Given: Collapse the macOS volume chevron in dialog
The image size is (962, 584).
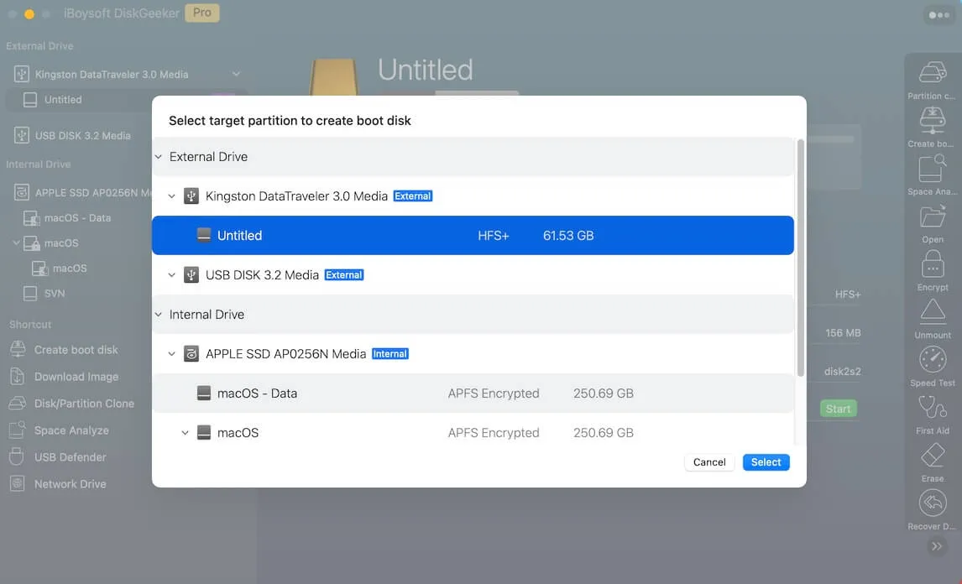Looking at the screenshot, I should 185,432.
